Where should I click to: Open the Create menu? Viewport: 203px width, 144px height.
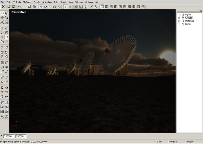[37, 2]
